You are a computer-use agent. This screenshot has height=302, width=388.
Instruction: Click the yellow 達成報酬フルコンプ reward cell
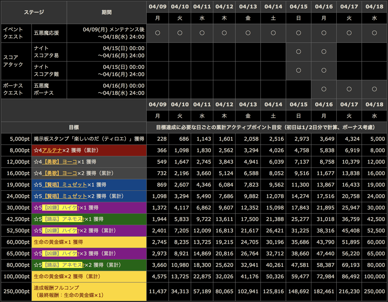[89, 292]
